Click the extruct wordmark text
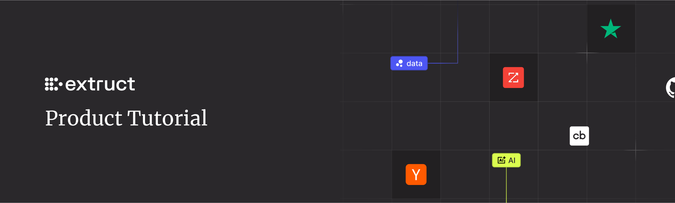 (x=100, y=84)
